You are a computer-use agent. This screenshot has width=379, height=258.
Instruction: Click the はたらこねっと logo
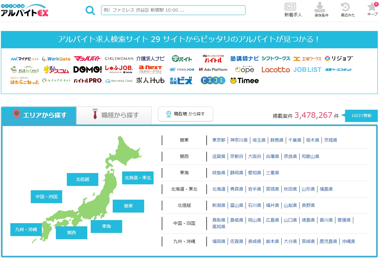coord(25,81)
